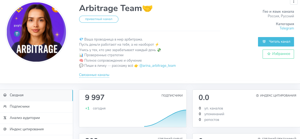This screenshot has height=139, width=300.
Task: Click the Arbitrage Team channel title
Action: (x=116, y=8)
